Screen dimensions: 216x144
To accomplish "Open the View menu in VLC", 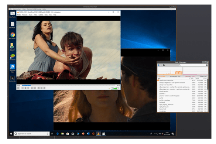I will coord(51,15).
